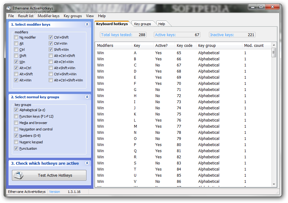Viewport: 288px width, 203px height.
Task: Switch to the Key groups tab
Action: point(142,24)
